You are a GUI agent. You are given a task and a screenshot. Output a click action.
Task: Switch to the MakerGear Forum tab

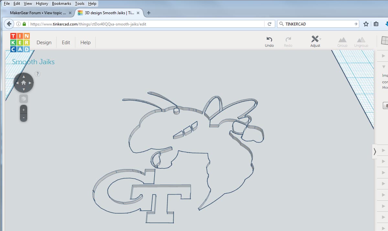(x=38, y=13)
